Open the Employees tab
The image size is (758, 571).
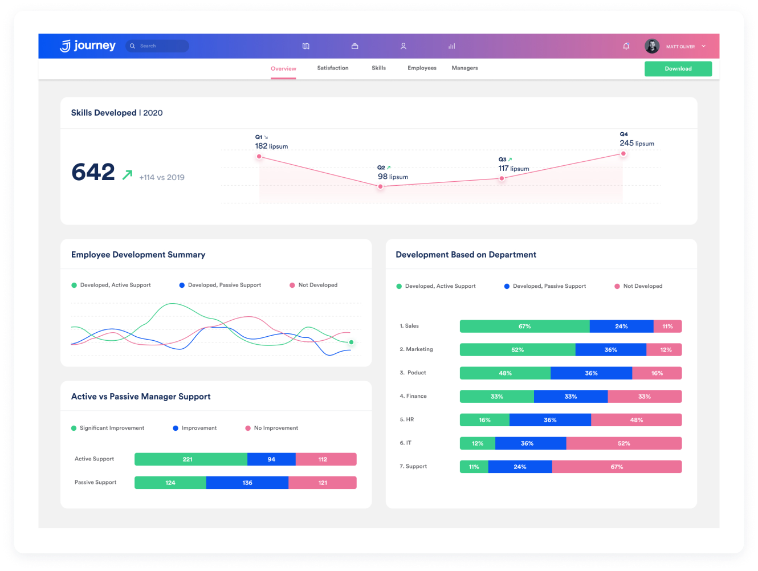(422, 68)
